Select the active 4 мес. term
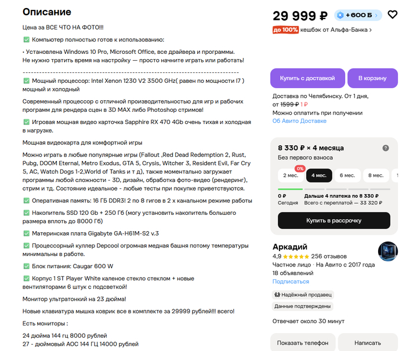Viewport: 406px width, 351px height. (319, 175)
